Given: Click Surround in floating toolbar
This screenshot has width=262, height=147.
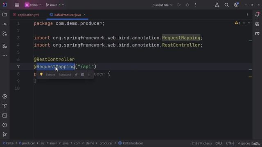Looking at the screenshot, I should click(65, 75).
